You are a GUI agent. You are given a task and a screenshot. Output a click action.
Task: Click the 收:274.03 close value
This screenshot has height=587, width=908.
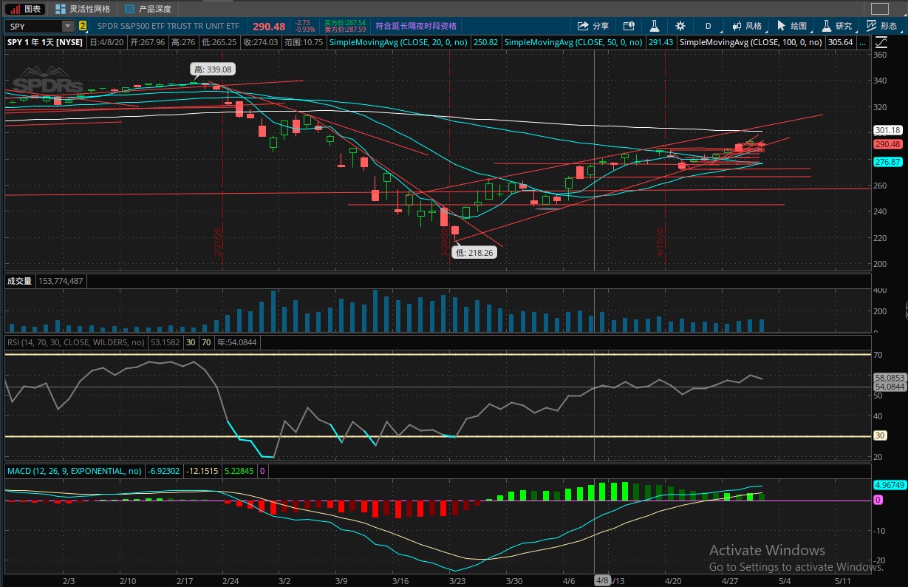[x=260, y=42]
